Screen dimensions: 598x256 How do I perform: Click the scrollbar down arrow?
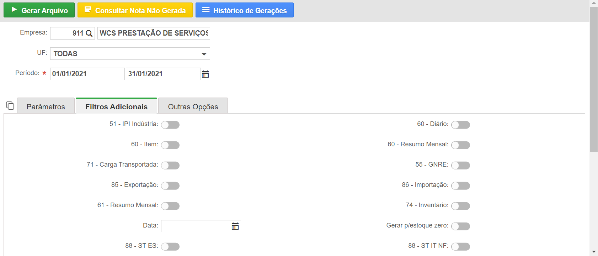(x=594, y=252)
